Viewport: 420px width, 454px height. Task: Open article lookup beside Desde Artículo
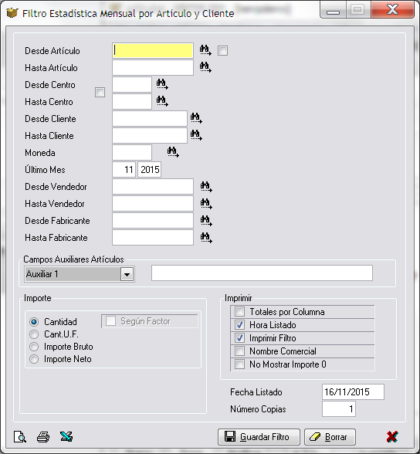pyautogui.click(x=205, y=50)
